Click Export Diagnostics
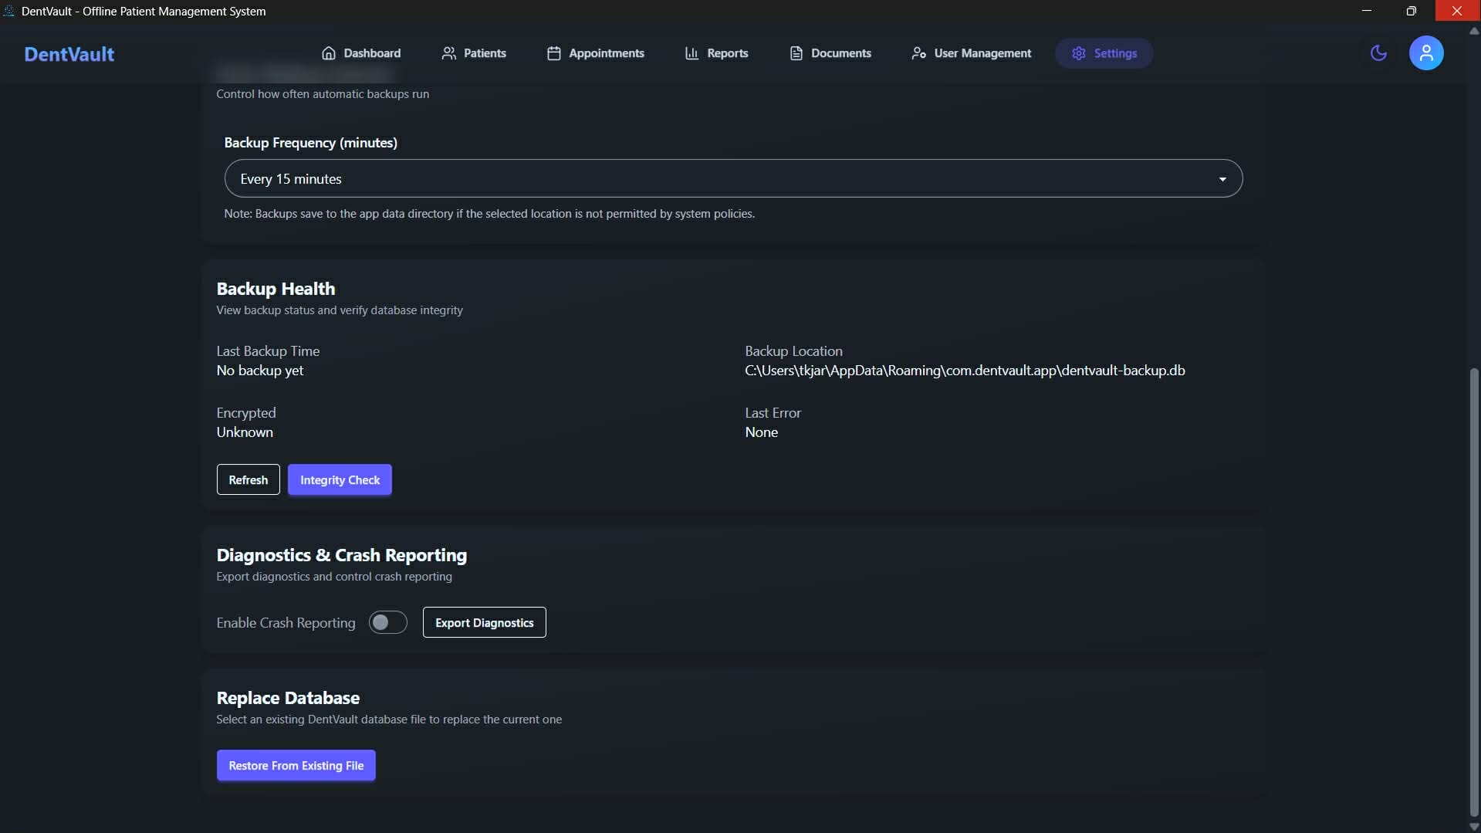The image size is (1481, 833). pos(484,622)
